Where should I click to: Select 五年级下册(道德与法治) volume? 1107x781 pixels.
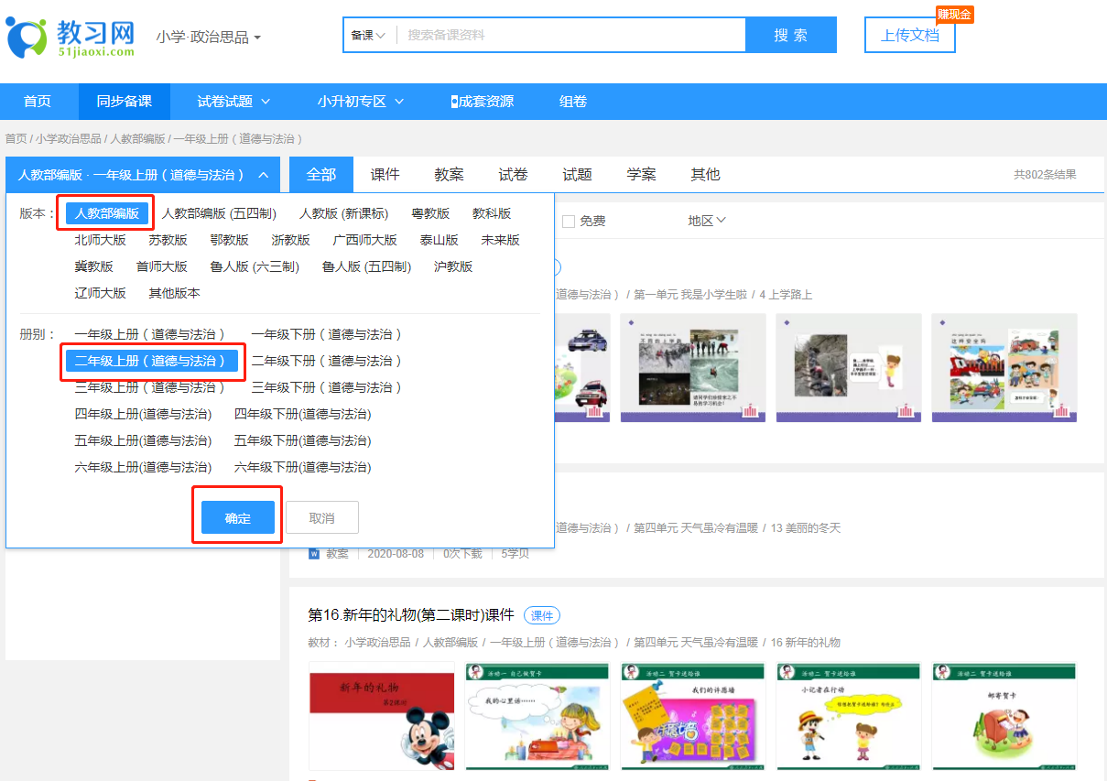coord(303,440)
